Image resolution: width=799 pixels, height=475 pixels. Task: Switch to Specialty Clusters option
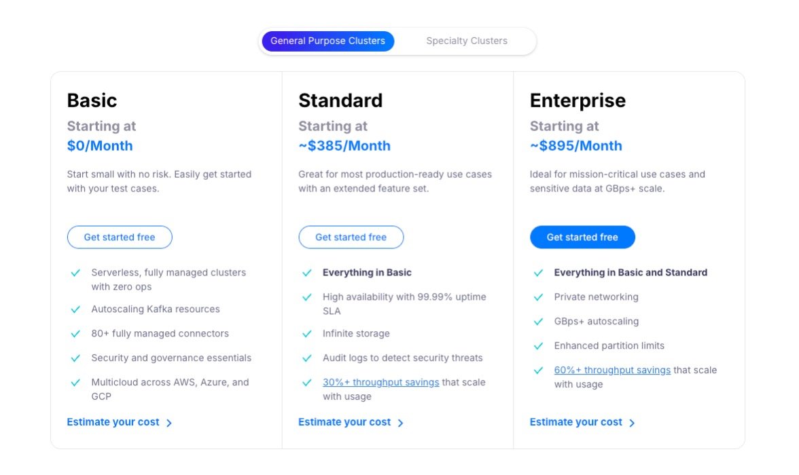[467, 41]
